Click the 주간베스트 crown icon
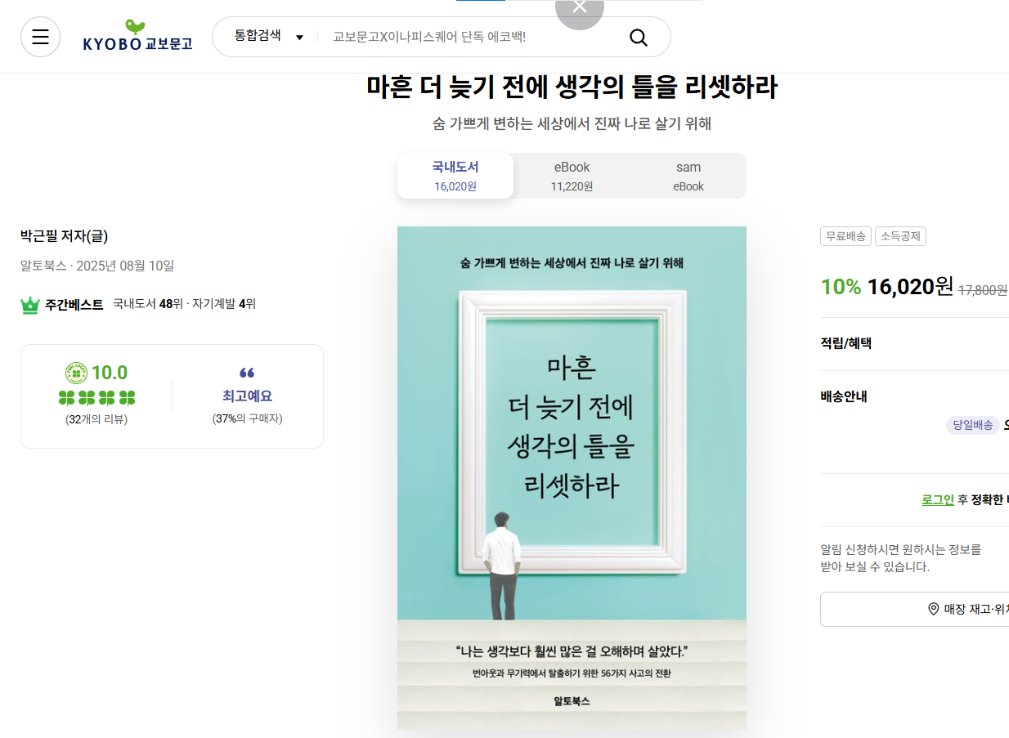 pyautogui.click(x=30, y=305)
